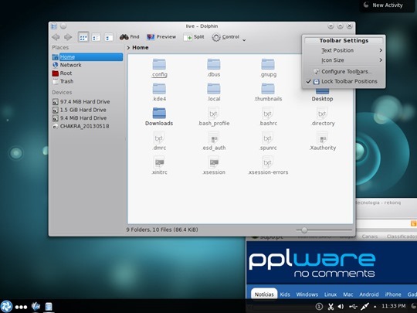Screen dimensions: 417x313
Task: Select the .directory file
Action: click(x=322, y=117)
